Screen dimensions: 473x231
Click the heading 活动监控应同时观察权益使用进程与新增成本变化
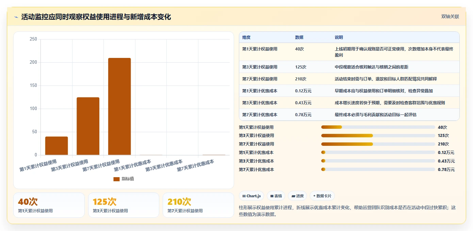point(96,17)
